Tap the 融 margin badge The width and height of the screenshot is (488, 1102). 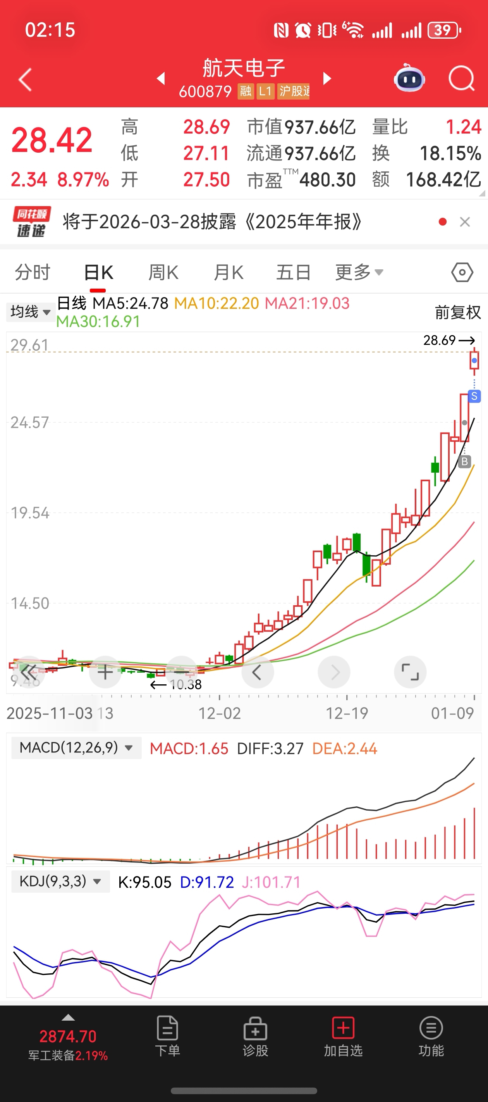coord(246,91)
